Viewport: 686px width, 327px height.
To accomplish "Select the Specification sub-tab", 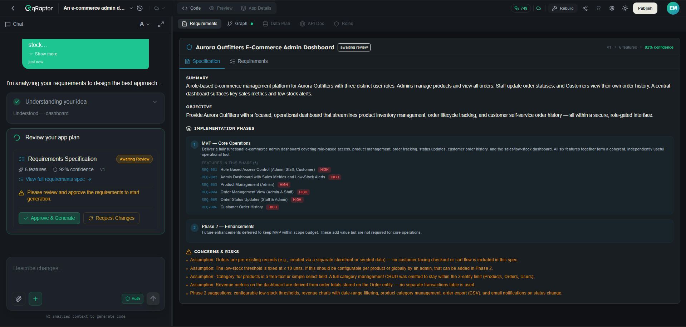I will point(202,61).
